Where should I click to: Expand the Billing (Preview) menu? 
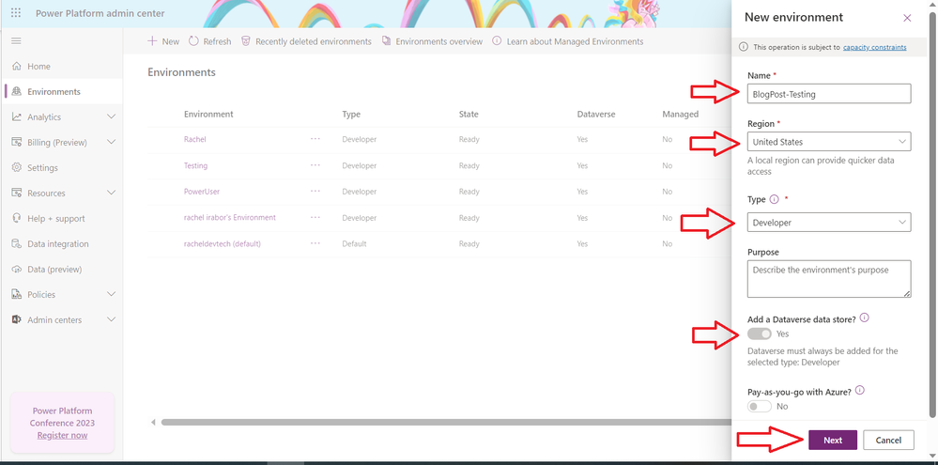pos(112,143)
